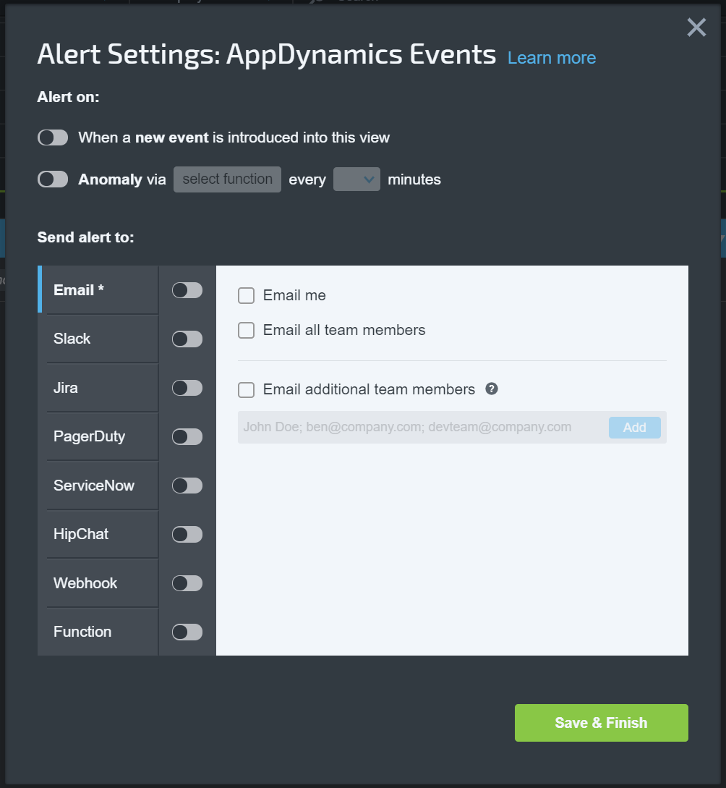Viewport: 726px width, 788px height.
Task: Select the Webhook tab
Action: point(103,583)
